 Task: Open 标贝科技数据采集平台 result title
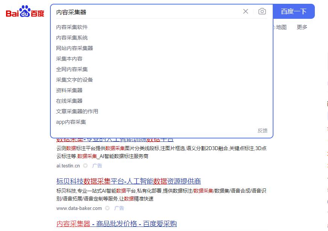click(129, 181)
